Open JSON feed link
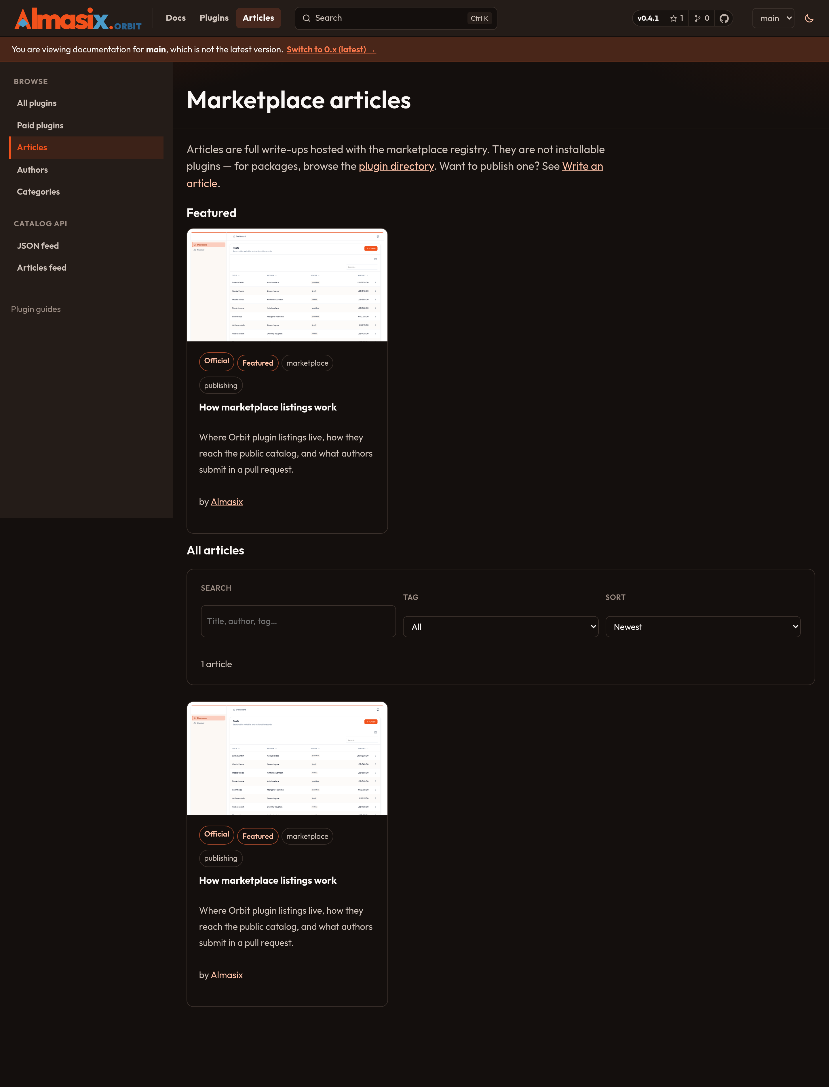 pyautogui.click(x=86, y=246)
